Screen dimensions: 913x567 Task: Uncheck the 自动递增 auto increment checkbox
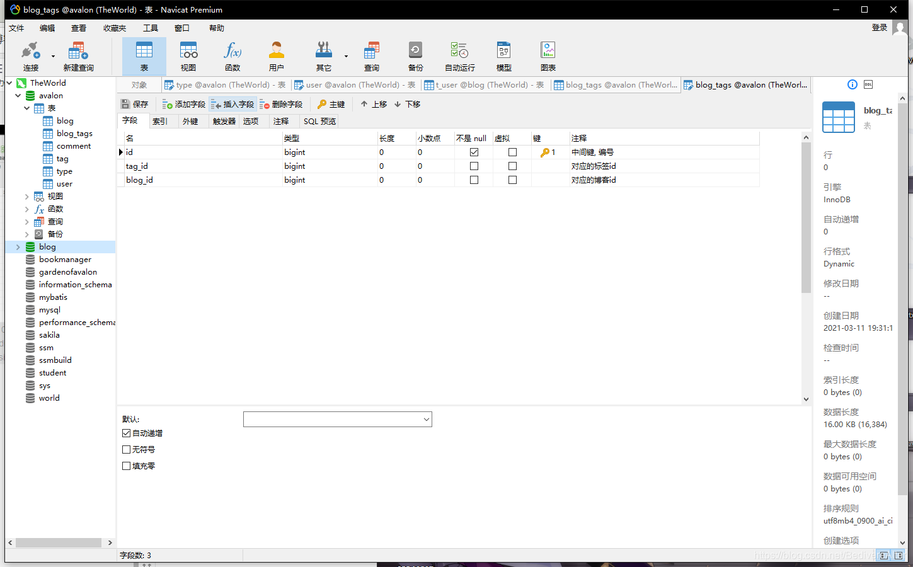coord(126,433)
